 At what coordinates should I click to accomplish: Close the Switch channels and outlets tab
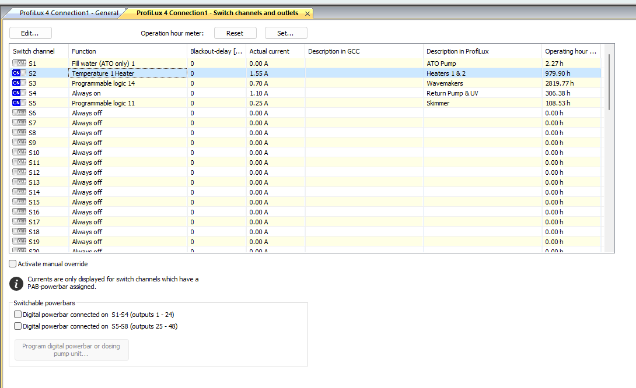[x=307, y=13]
